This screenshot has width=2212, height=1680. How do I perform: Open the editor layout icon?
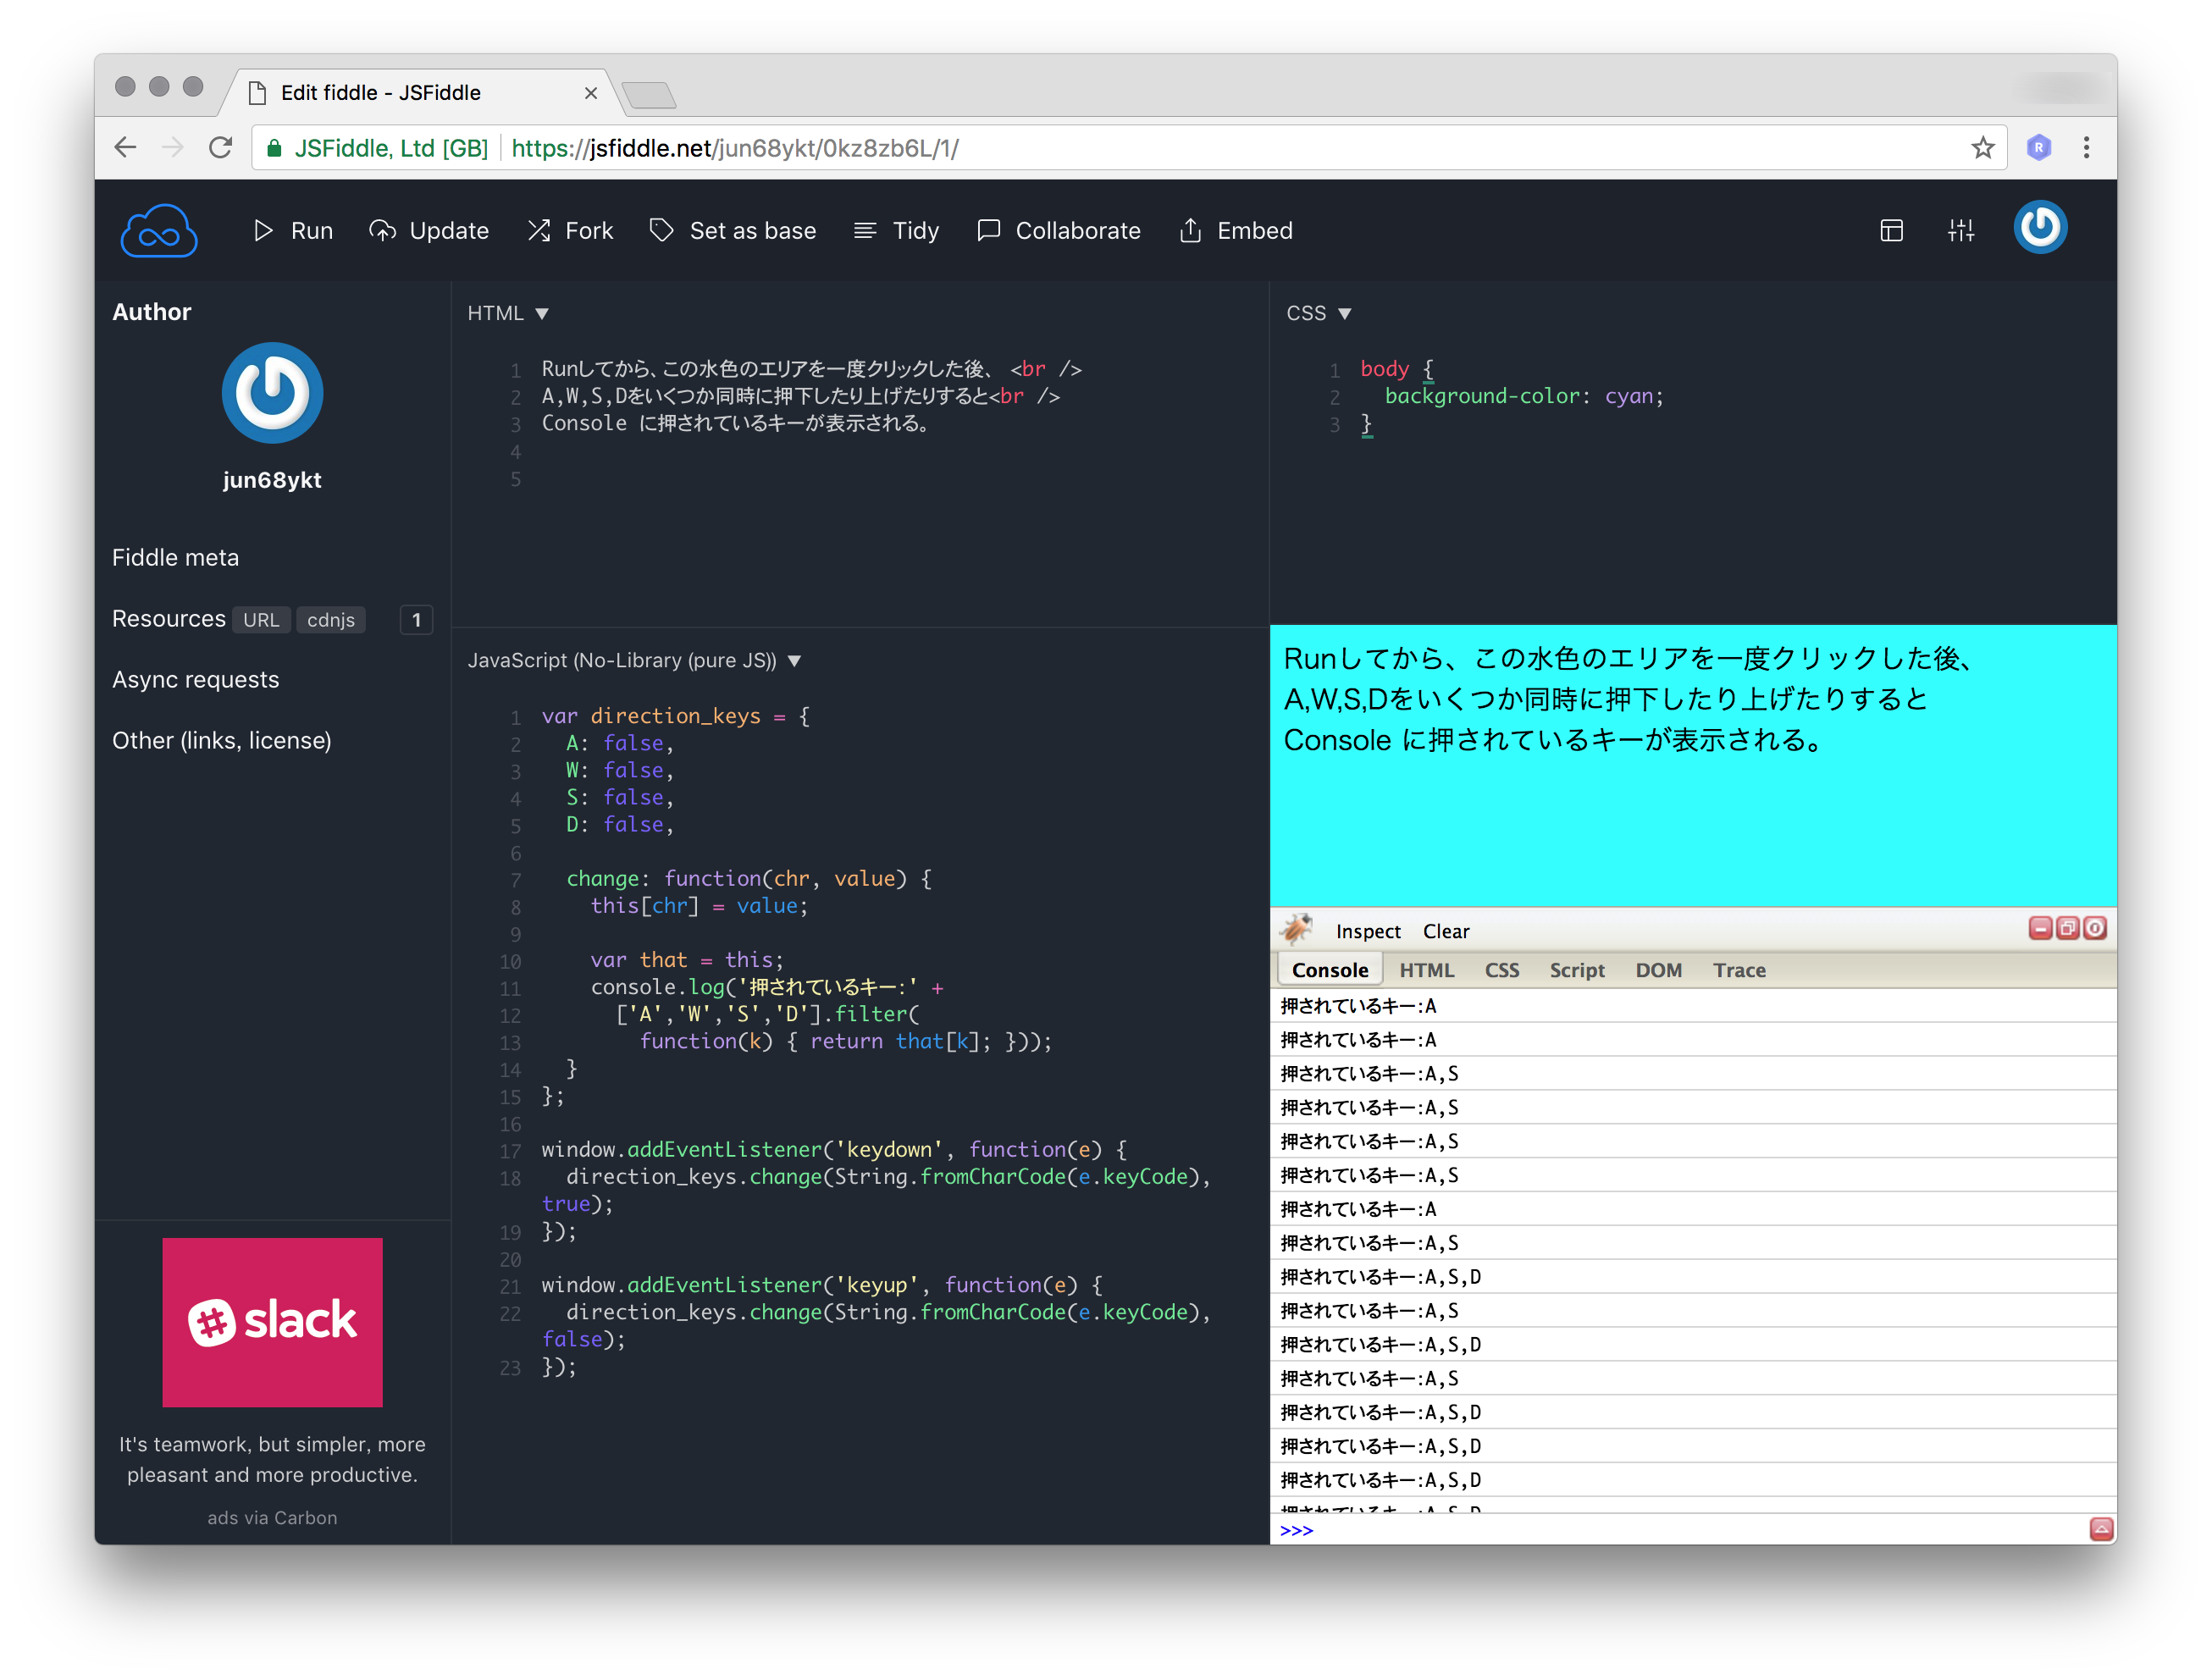click(1891, 231)
